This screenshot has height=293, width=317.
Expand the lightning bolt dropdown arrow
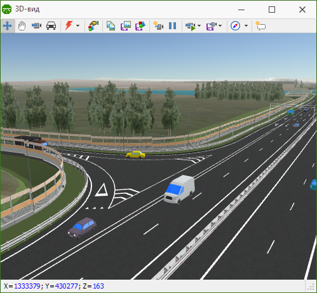pos(78,26)
